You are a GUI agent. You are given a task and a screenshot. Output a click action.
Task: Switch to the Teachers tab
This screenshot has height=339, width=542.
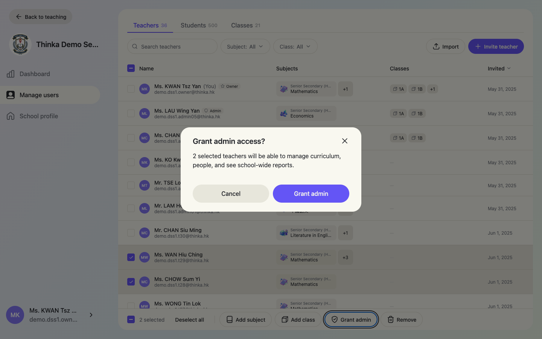pyautogui.click(x=150, y=25)
